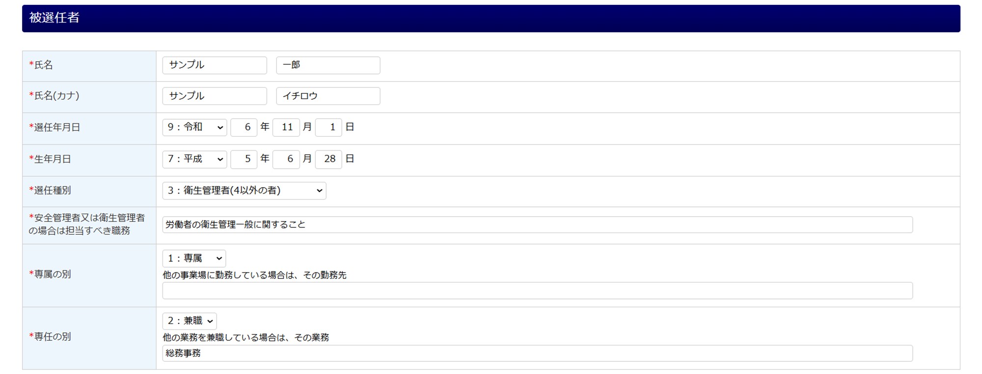
Task: Click the 被選任者 section header bar
Action: coord(491,19)
